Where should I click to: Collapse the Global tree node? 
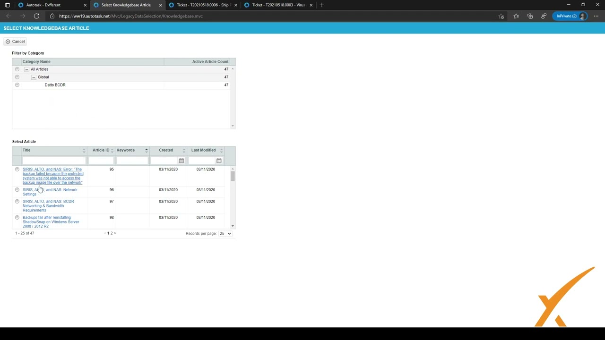pos(34,77)
